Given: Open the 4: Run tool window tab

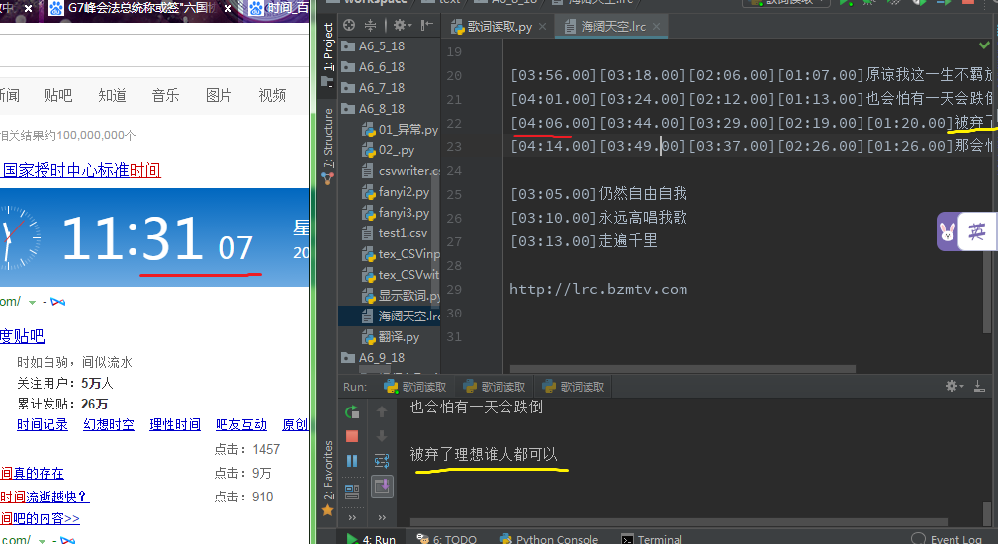Looking at the screenshot, I should point(371,539).
